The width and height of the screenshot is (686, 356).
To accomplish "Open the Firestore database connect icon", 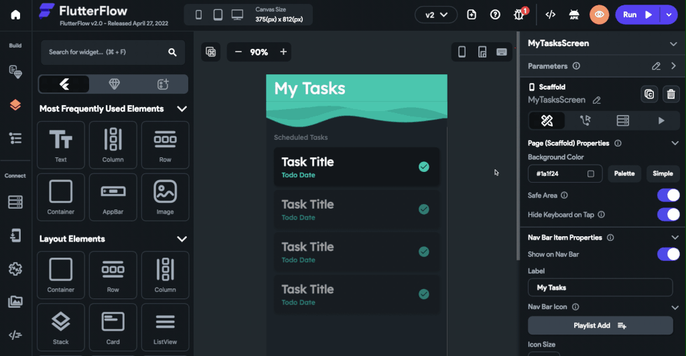I will click(15, 202).
